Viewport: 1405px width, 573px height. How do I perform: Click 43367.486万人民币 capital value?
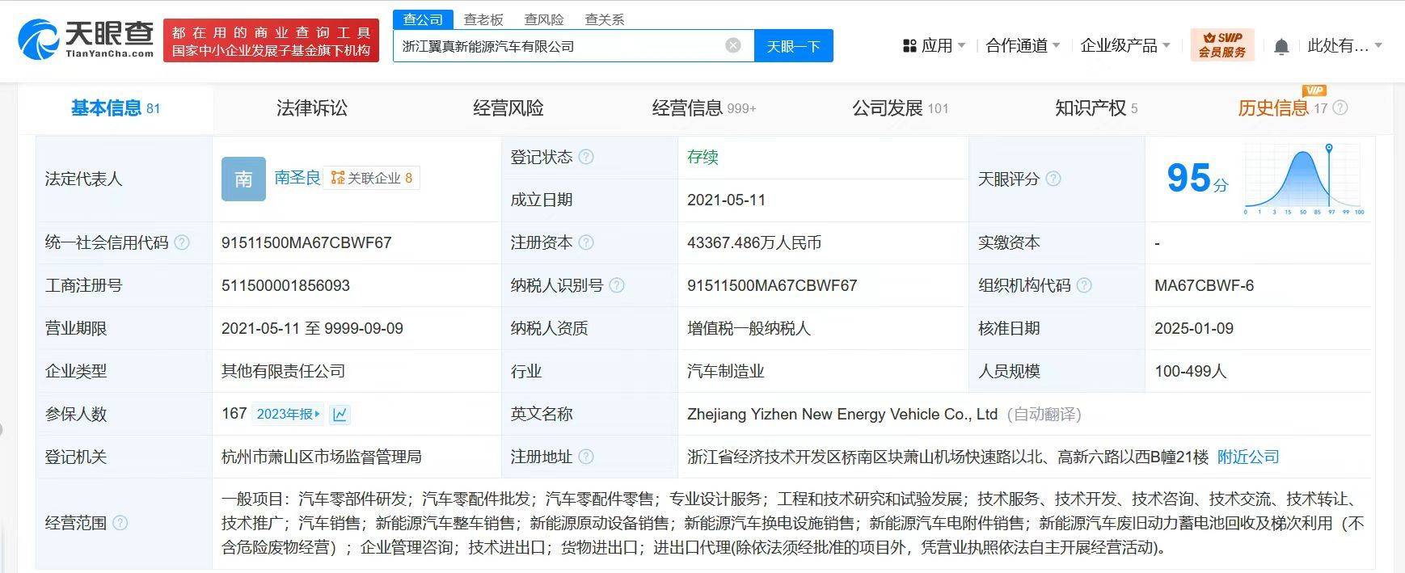[x=754, y=242]
